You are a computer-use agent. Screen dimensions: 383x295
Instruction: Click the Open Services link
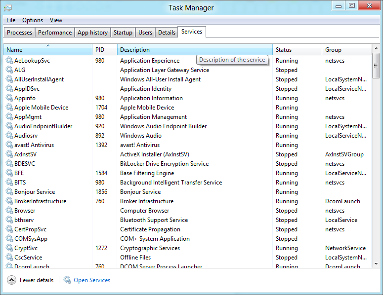[92, 280]
